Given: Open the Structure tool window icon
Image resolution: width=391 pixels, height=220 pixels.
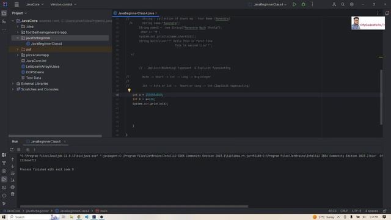Looking at the screenshot, I should pyautogui.click(x=4, y=22).
